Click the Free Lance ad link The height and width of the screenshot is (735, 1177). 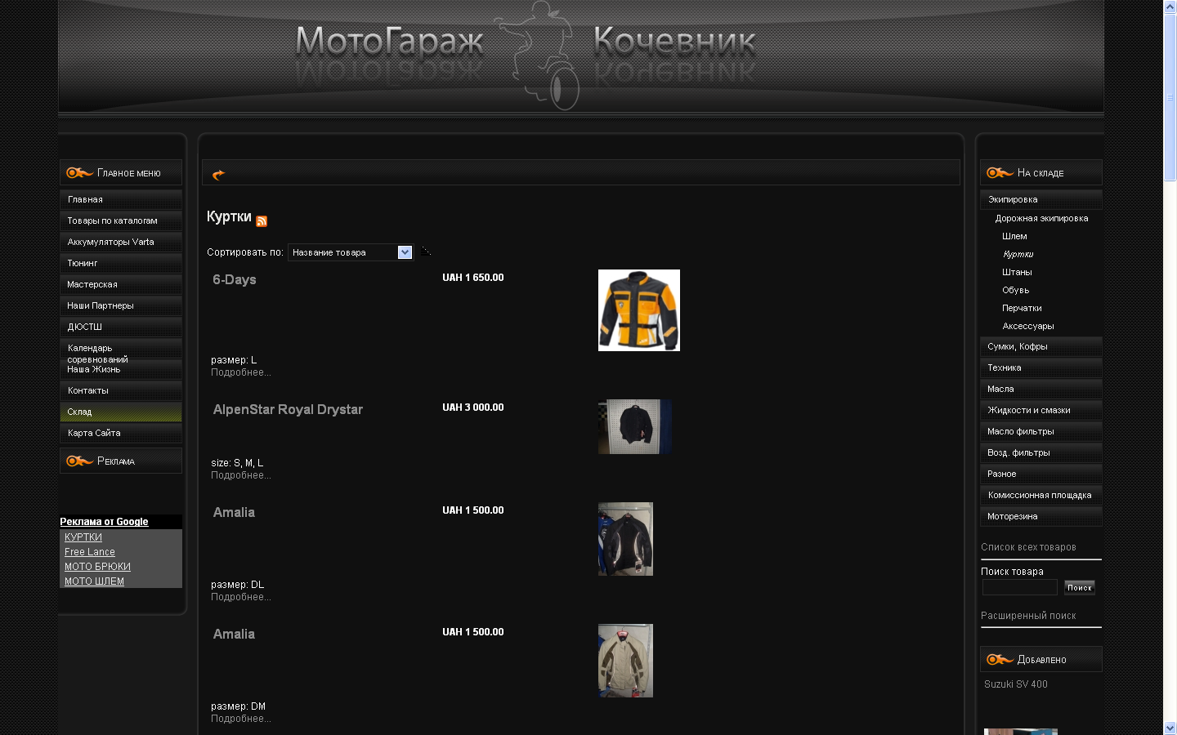(x=90, y=552)
